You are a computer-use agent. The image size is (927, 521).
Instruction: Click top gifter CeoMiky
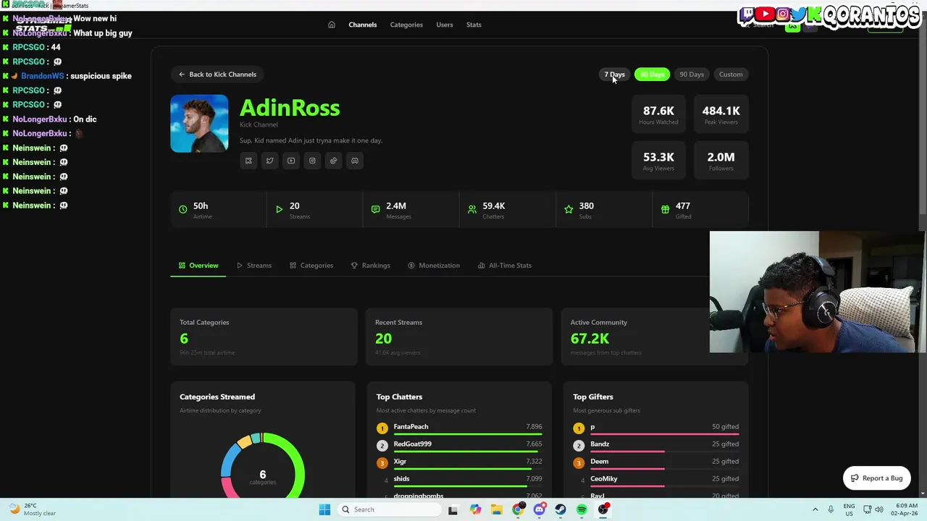click(604, 479)
